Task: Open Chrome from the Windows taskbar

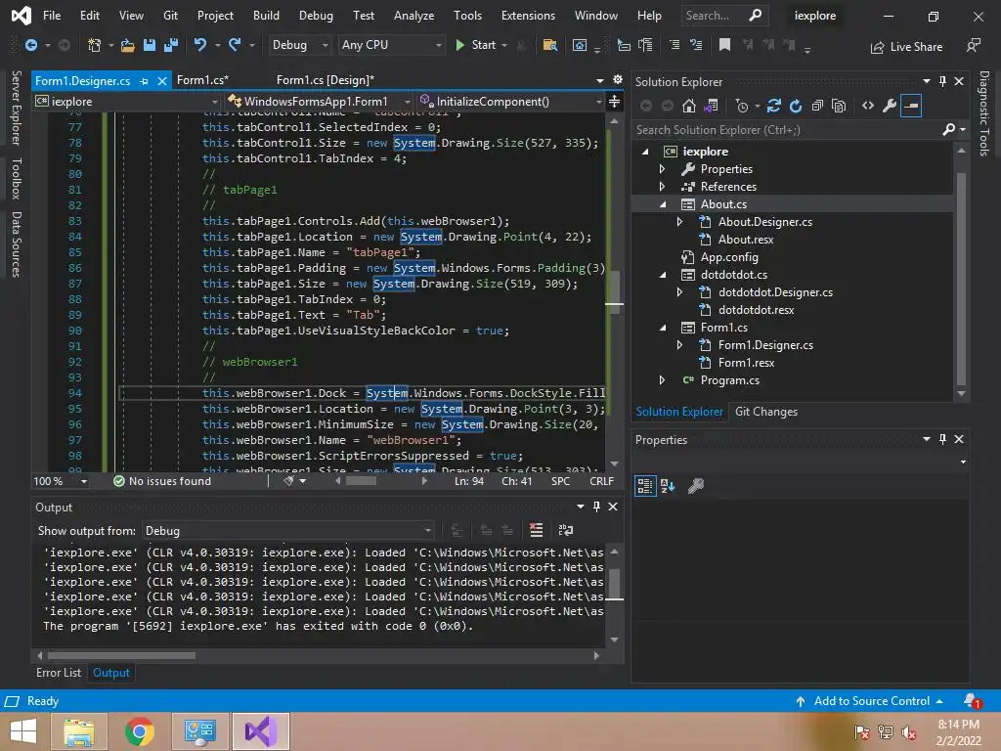Action: click(139, 731)
